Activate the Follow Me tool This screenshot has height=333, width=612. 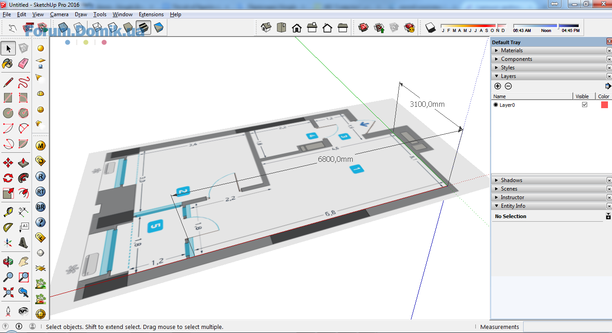tap(23, 178)
